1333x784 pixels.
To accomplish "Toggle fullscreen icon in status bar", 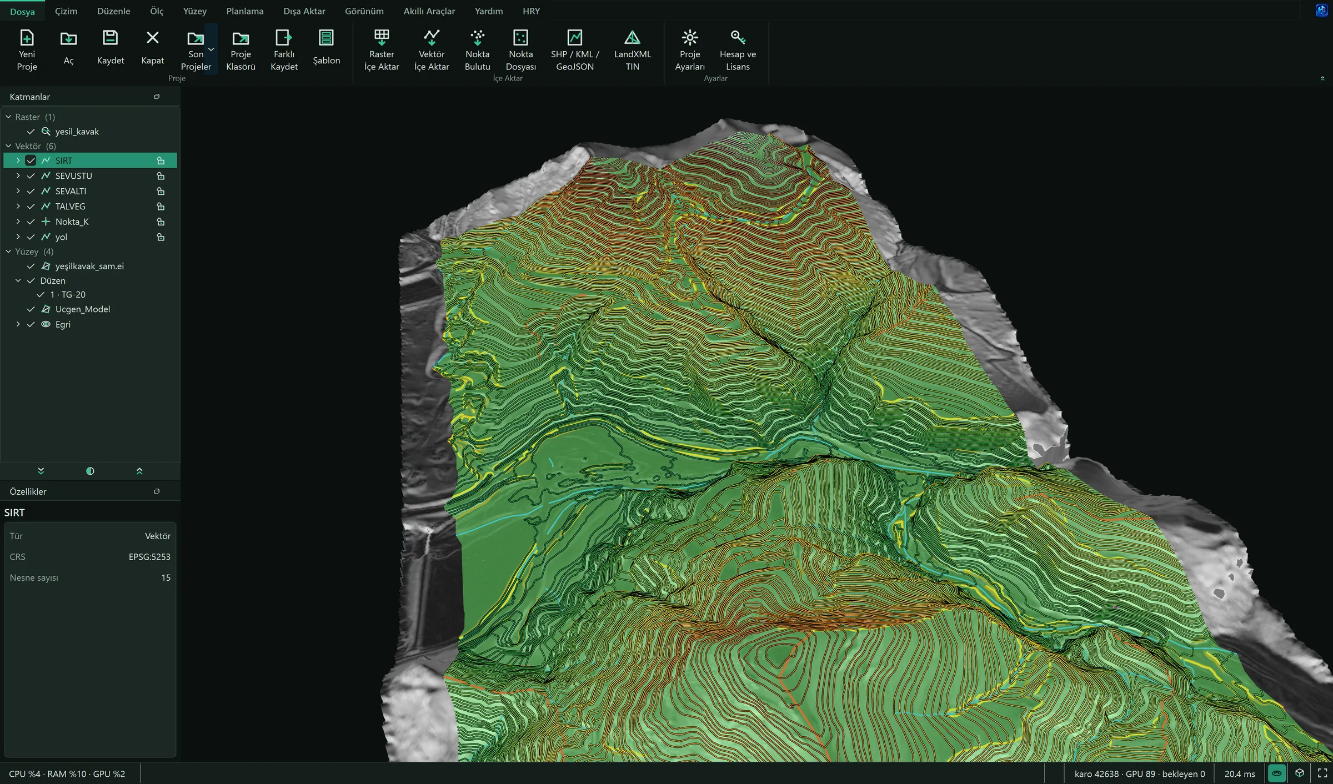I will [x=1322, y=773].
